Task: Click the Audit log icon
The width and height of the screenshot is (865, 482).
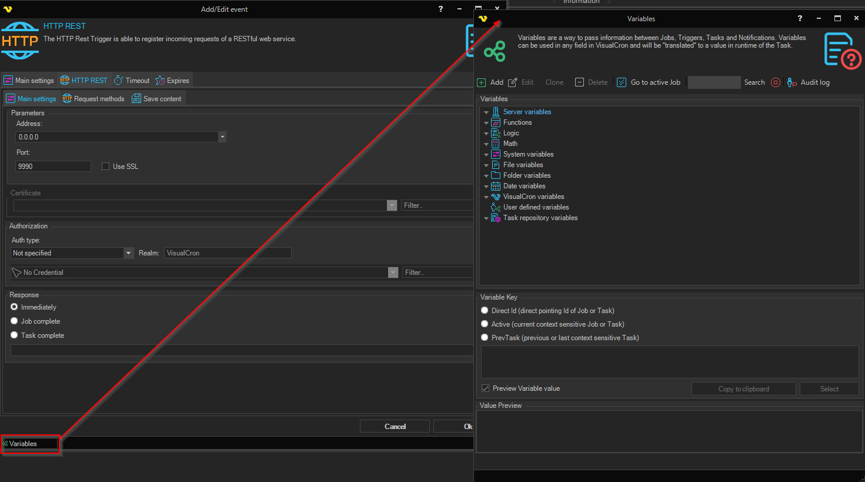Action: pyautogui.click(x=792, y=82)
